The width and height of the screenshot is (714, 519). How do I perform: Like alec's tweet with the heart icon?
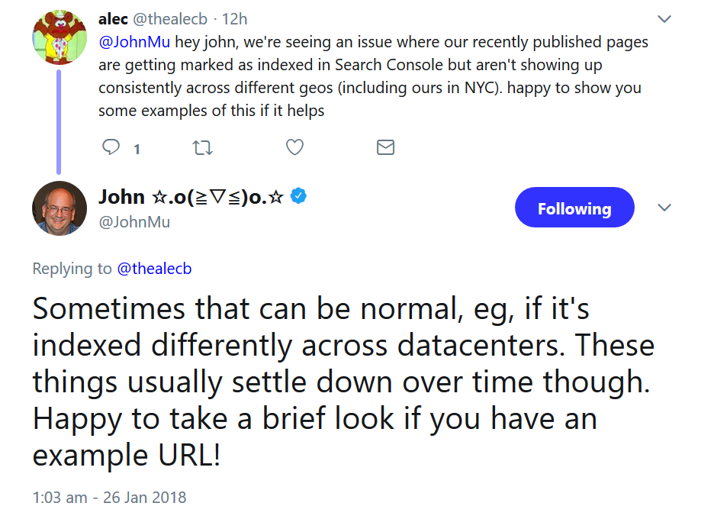pos(294,147)
